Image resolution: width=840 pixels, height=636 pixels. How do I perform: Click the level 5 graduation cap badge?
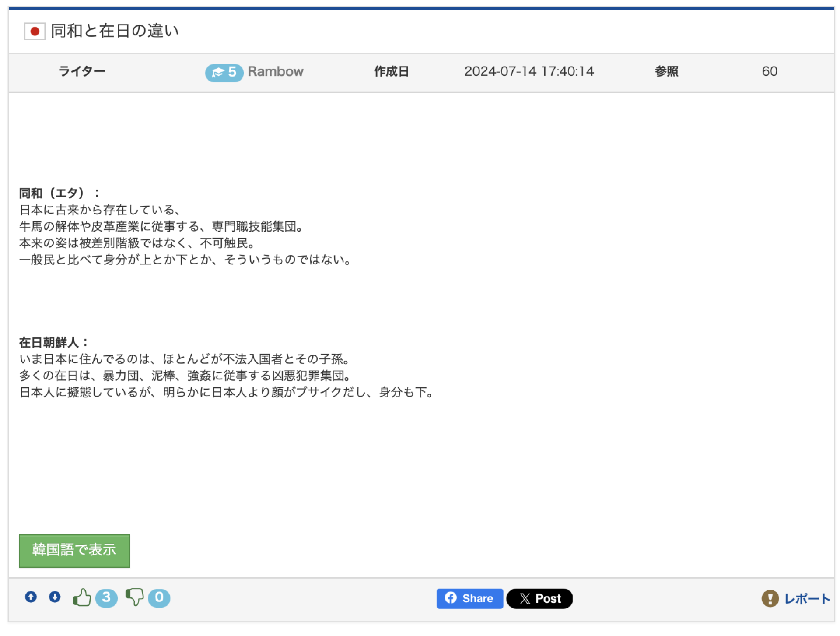point(224,72)
